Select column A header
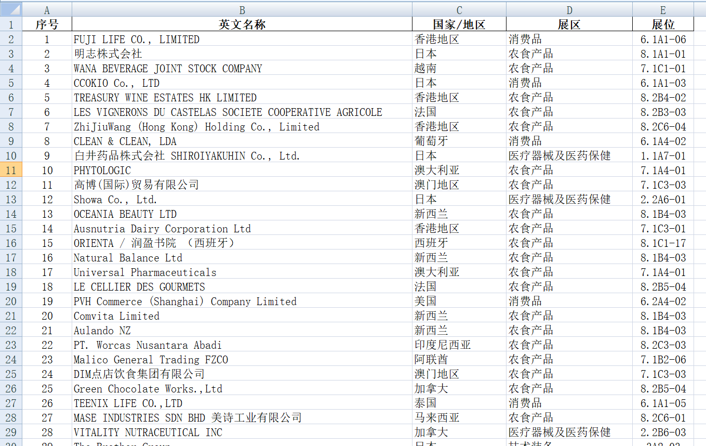 click(47, 10)
